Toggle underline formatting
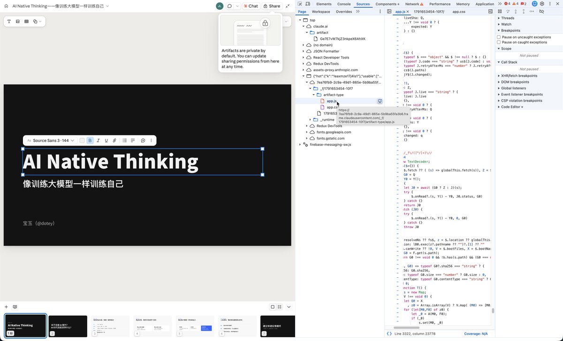The width and height of the screenshot is (563, 341). [106, 141]
